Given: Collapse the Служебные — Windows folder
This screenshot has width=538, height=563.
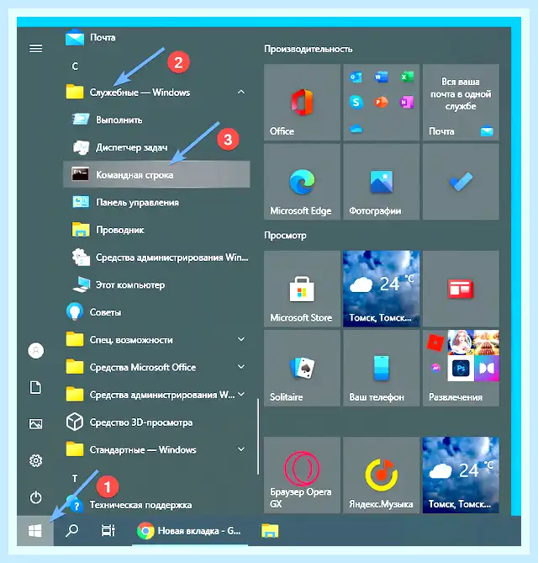Looking at the screenshot, I should 156,93.
